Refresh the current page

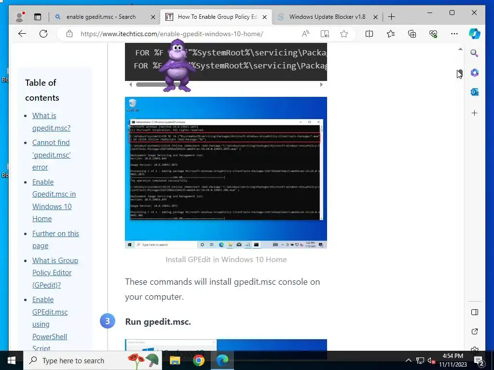43,34
